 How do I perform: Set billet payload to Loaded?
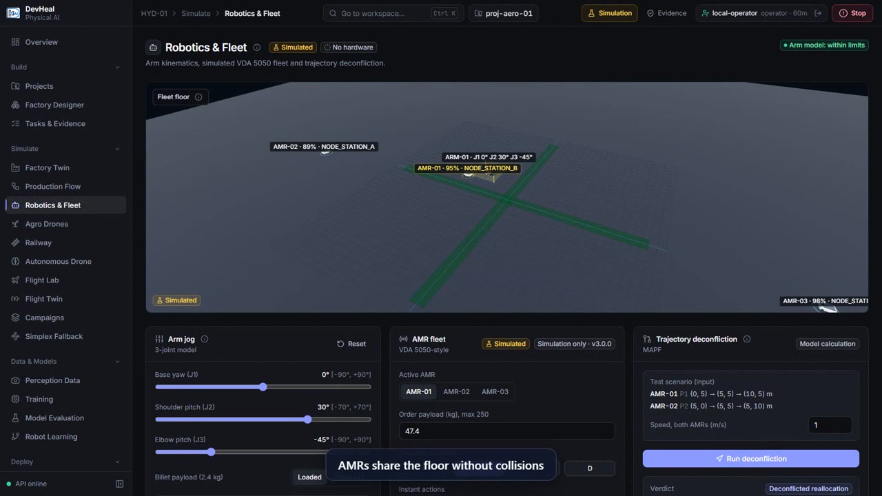pyautogui.click(x=309, y=477)
